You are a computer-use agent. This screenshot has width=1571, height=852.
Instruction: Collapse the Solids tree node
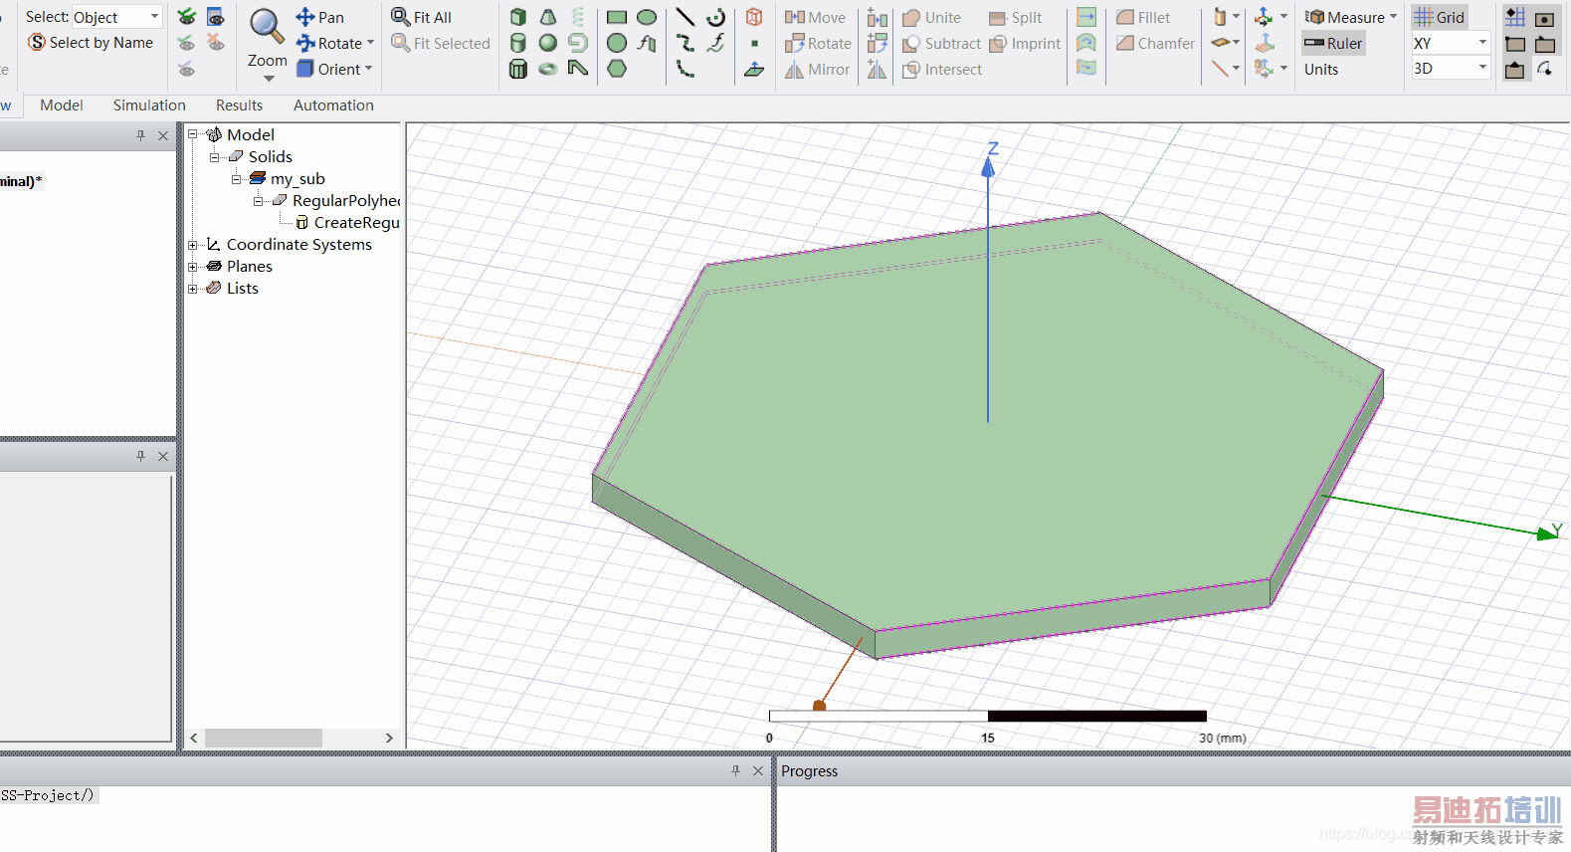[x=214, y=157]
